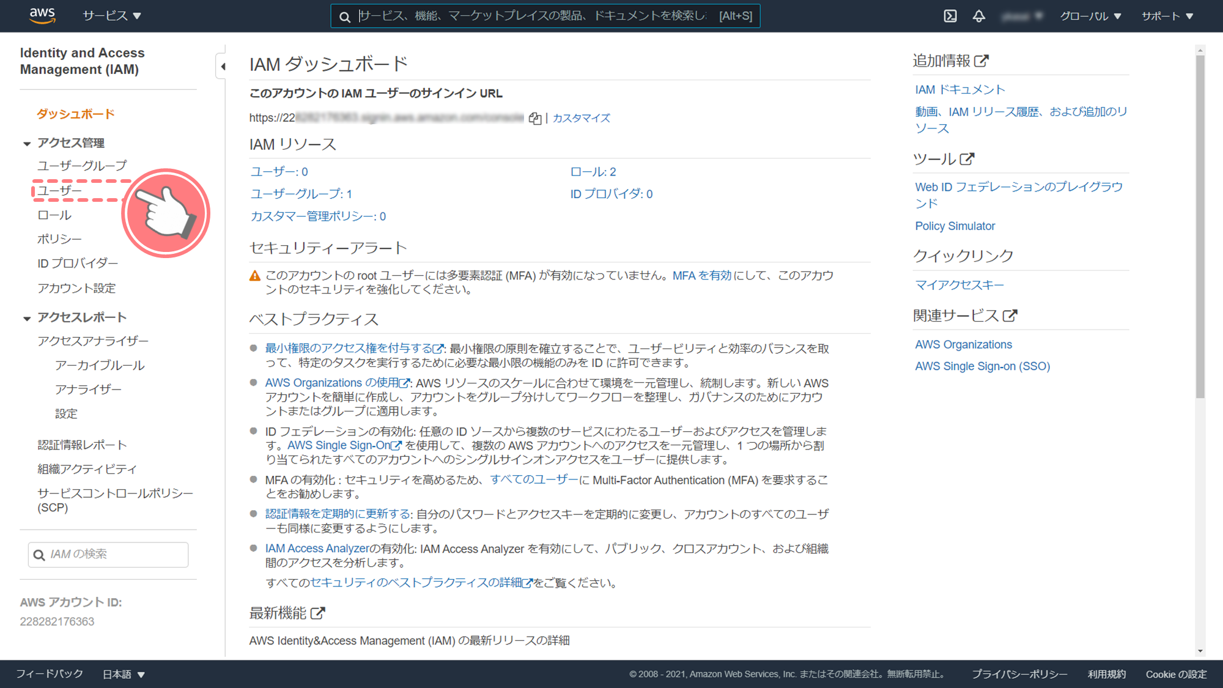Image resolution: width=1223 pixels, height=688 pixels.
Task: Collapse the アクセスレポート section
Action: coord(27,319)
